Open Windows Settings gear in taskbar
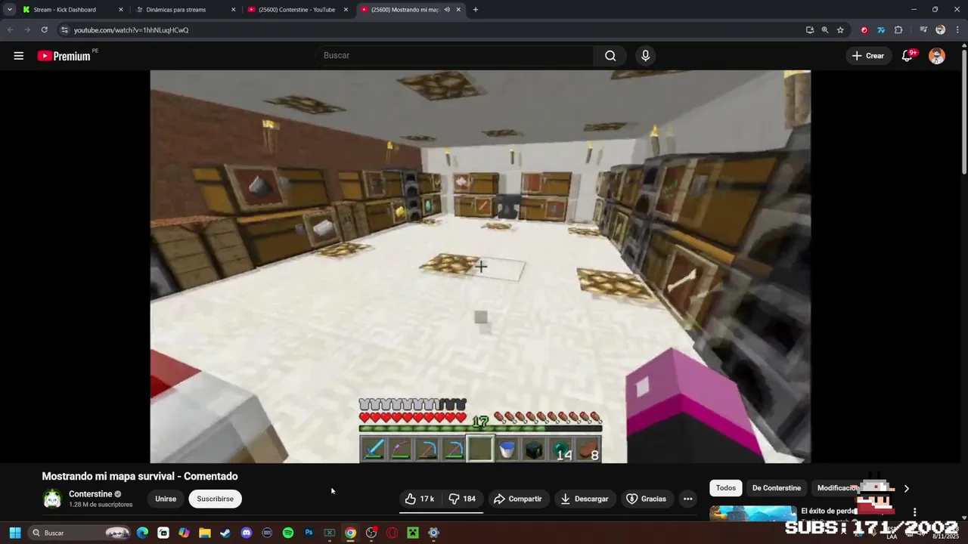 point(433,533)
